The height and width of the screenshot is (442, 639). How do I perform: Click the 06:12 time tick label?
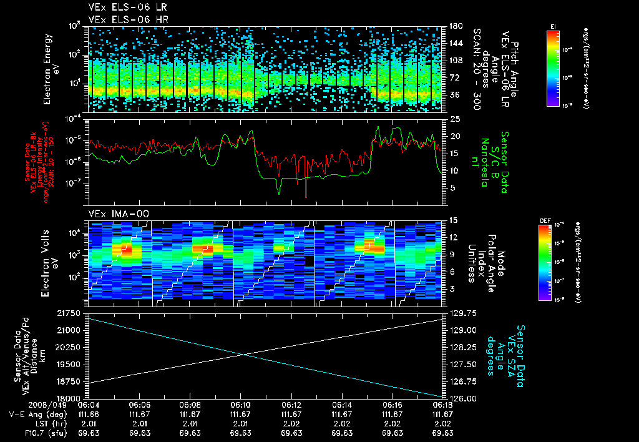pyautogui.click(x=291, y=405)
